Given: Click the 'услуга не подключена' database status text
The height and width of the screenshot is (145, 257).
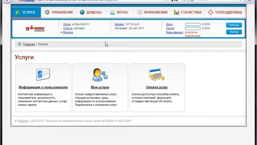Looking at the screenshot, I should point(193,34).
